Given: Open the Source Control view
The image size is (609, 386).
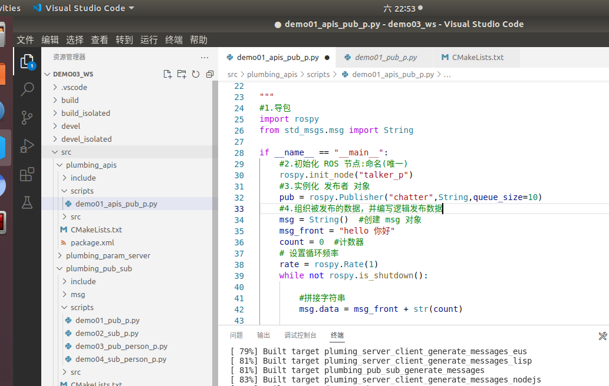Looking at the screenshot, I should coord(27,118).
